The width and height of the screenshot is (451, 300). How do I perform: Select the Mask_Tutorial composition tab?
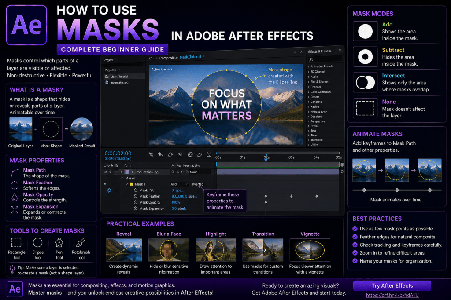[190, 57]
